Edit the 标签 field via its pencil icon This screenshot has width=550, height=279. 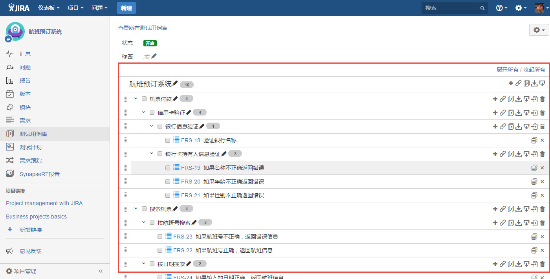pos(154,56)
